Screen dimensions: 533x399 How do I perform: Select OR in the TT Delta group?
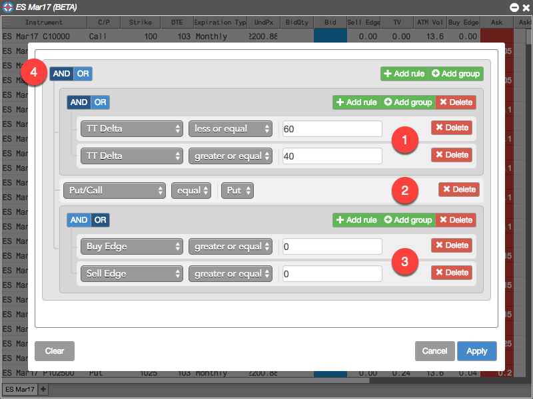101,102
